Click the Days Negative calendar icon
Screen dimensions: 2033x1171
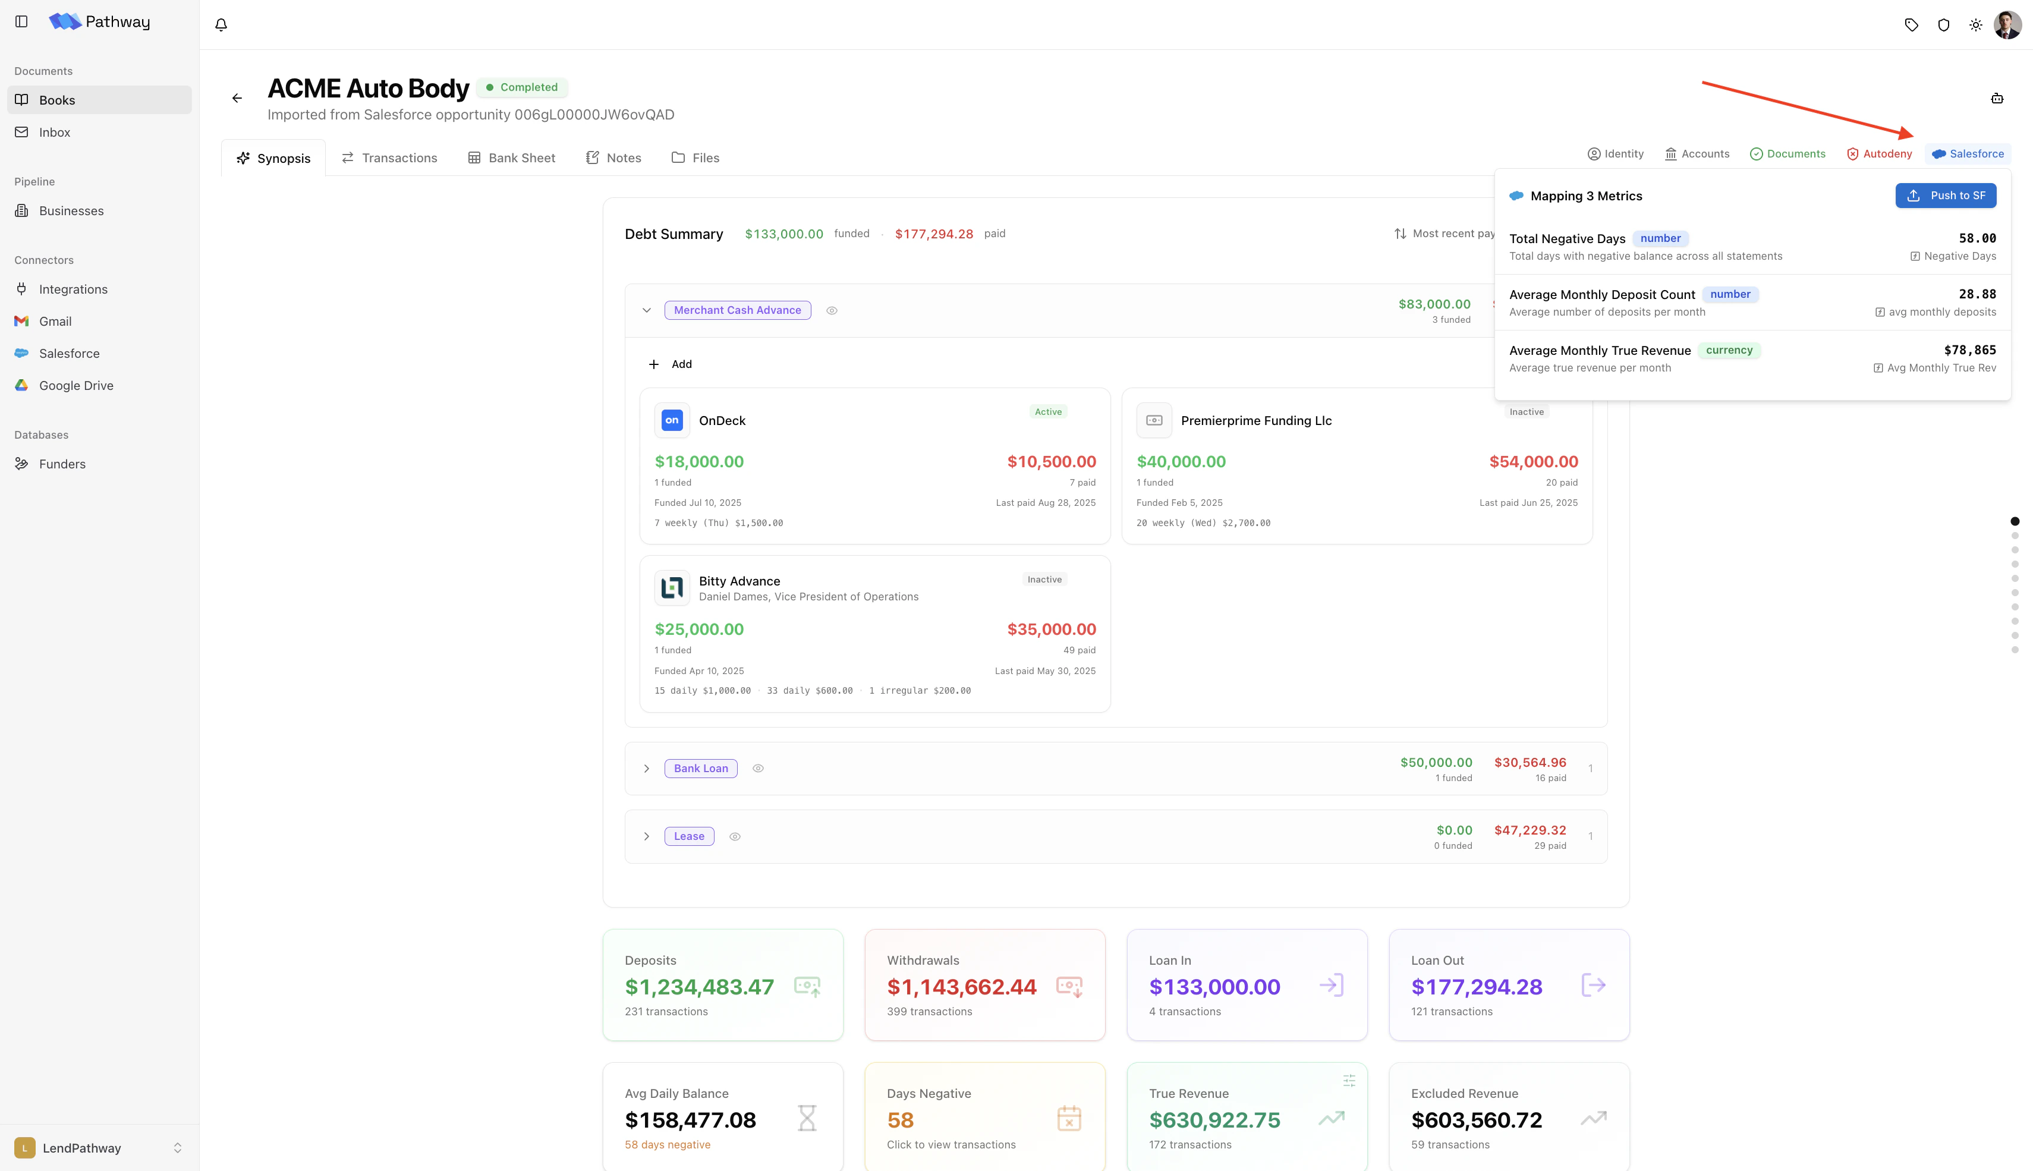(x=1069, y=1118)
